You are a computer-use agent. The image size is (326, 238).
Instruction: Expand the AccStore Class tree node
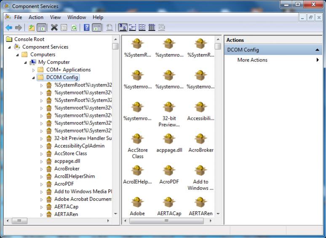click(x=41, y=154)
